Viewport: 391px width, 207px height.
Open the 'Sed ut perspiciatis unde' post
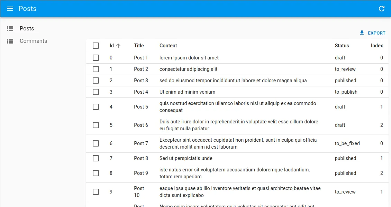pyautogui.click(x=186, y=158)
